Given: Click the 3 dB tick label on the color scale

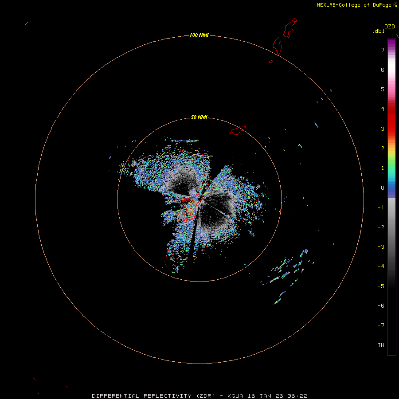Looking at the screenshot, I should pos(383,129).
